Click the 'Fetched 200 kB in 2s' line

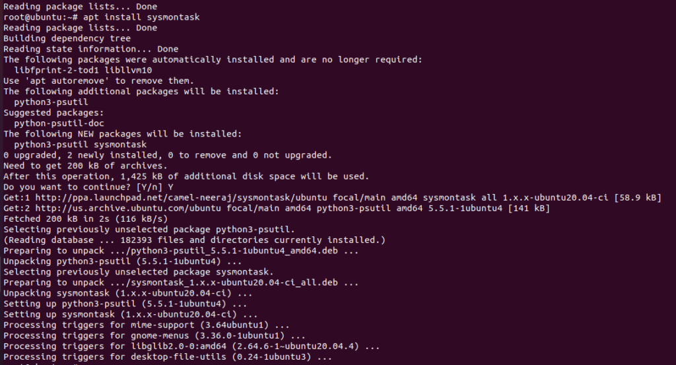point(85,219)
